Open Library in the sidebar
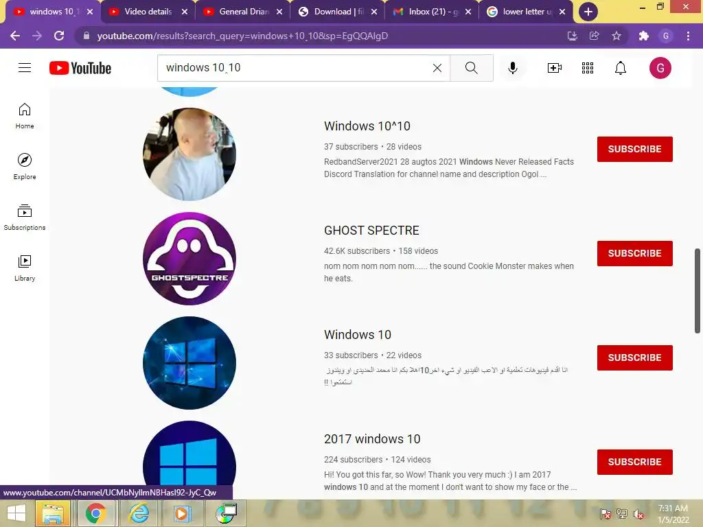Viewport: 703px width, 527px height. pyautogui.click(x=25, y=268)
